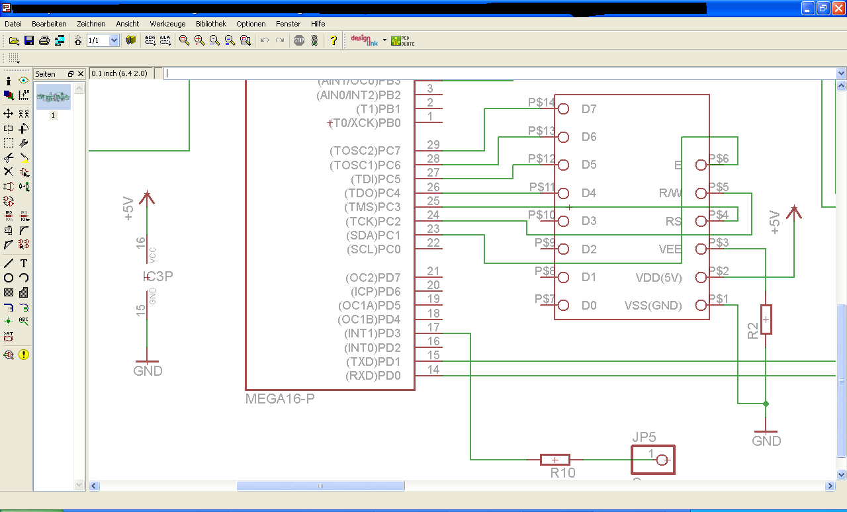
Task: Select the Rotate tool
Action: 24,128
